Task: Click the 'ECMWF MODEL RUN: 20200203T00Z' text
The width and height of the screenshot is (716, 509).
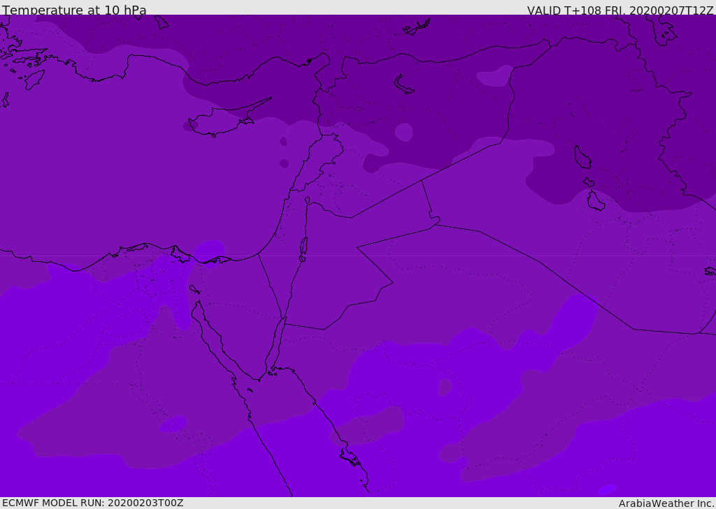Action: click(93, 503)
